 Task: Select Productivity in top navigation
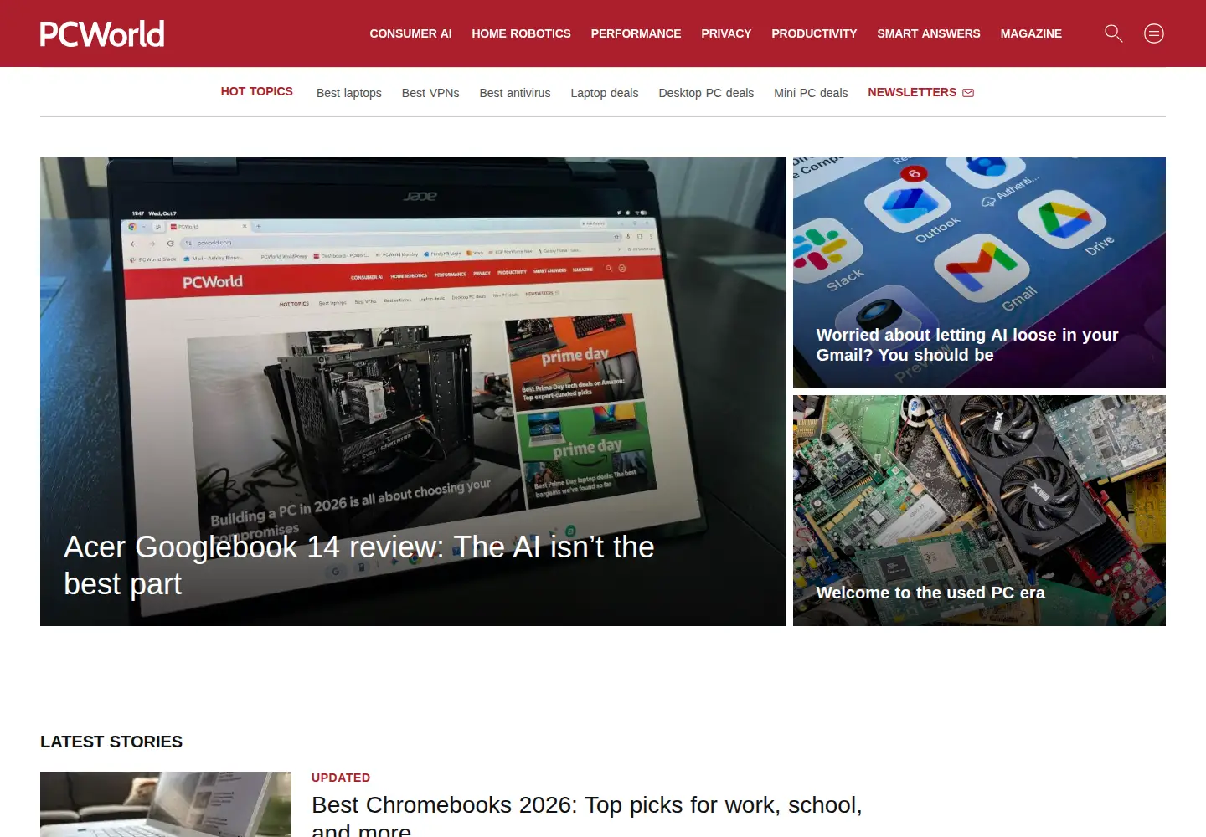tap(814, 33)
